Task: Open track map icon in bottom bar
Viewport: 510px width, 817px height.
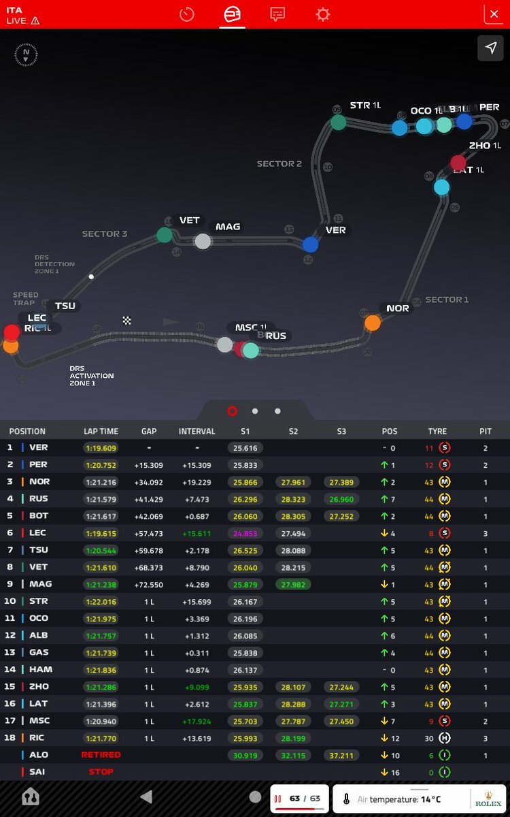Action: [30, 797]
